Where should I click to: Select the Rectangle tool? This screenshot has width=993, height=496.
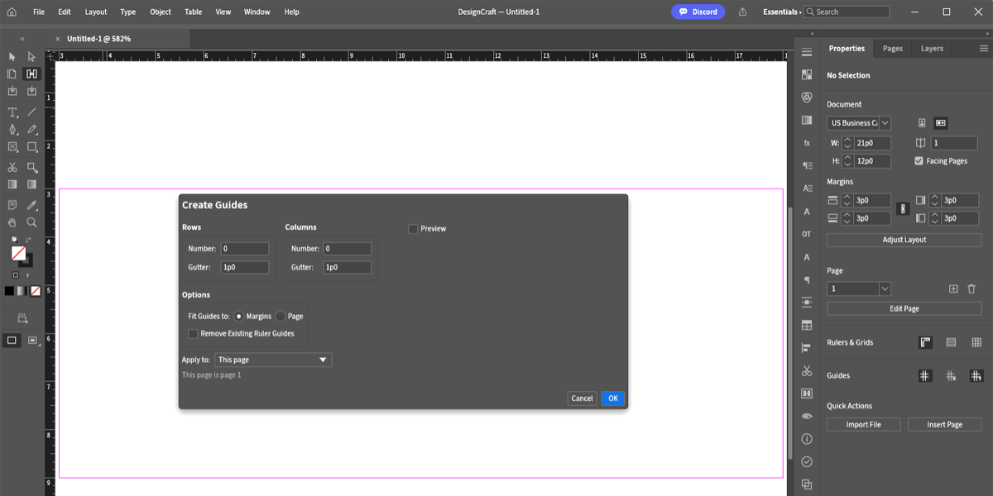pyautogui.click(x=31, y=146)
